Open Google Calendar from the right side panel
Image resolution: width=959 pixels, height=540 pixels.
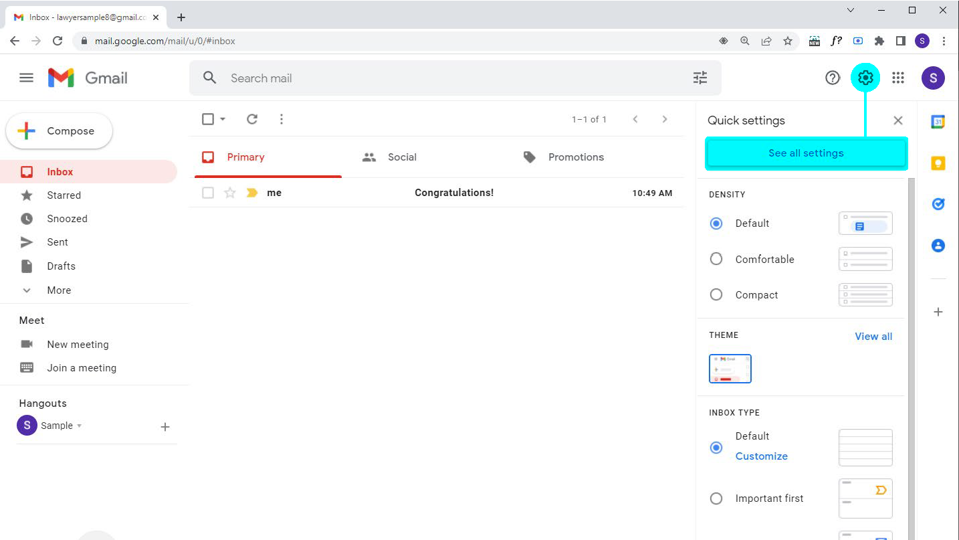938,121
